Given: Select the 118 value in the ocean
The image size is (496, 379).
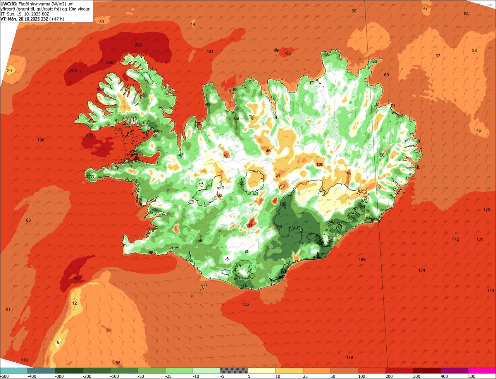Looking at the screenshot, I should (x=24, y=360).
